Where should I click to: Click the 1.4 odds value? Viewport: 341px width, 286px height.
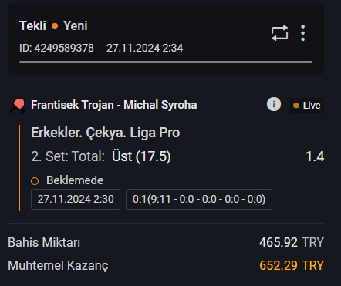tap(315, 156)
